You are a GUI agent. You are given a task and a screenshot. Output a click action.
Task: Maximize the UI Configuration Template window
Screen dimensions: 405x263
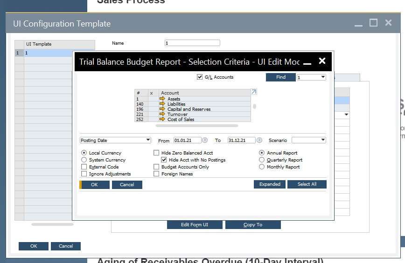coord(373,23)
